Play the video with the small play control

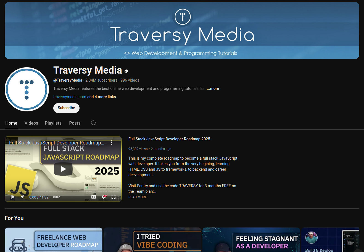point(13,197)
